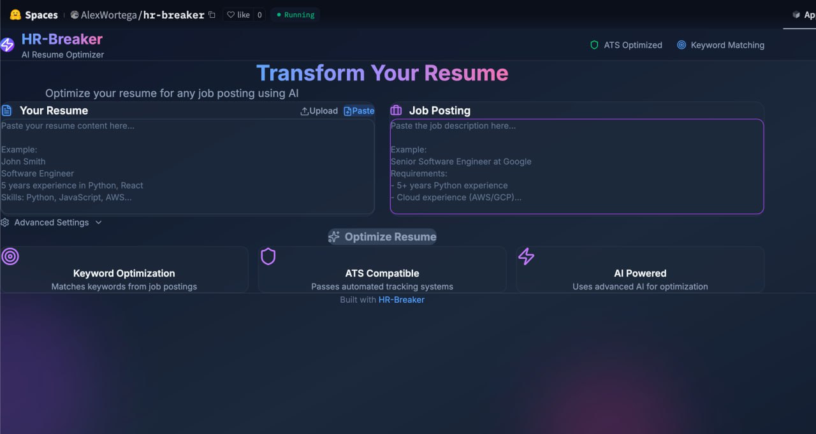The image size is (816, 434).
Task: Click the copy space name icon
Action: click(210, 15)
